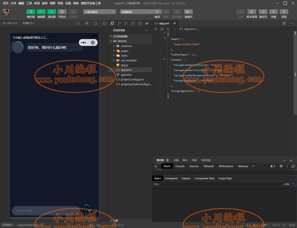Click the editor bookmark icon

pos(162,29)
